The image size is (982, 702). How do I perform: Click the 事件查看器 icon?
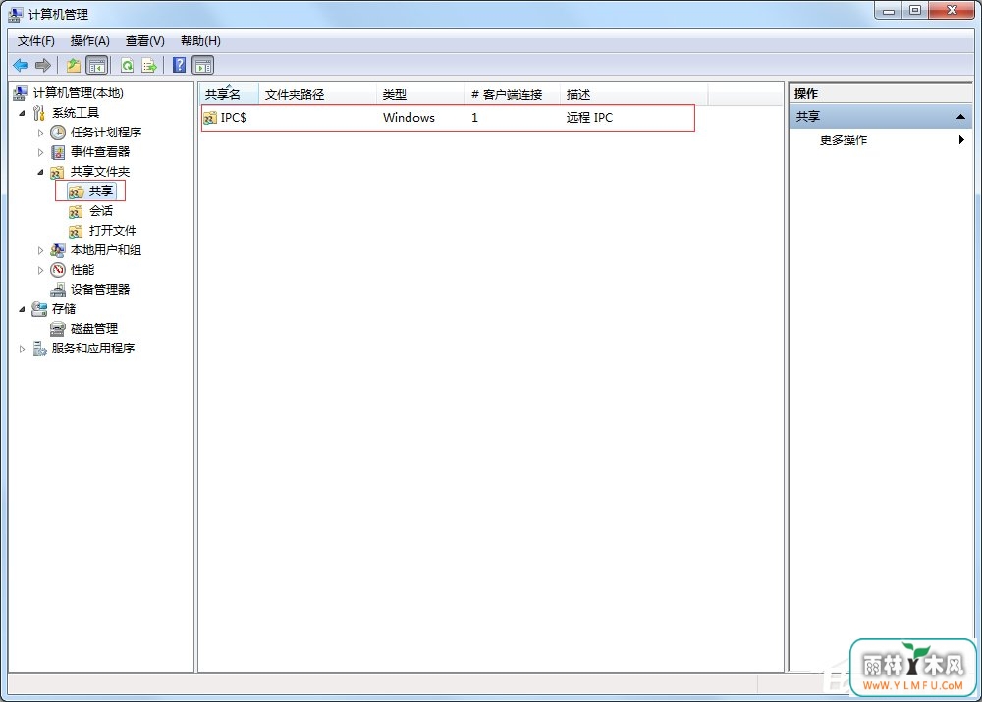point(58,152)
